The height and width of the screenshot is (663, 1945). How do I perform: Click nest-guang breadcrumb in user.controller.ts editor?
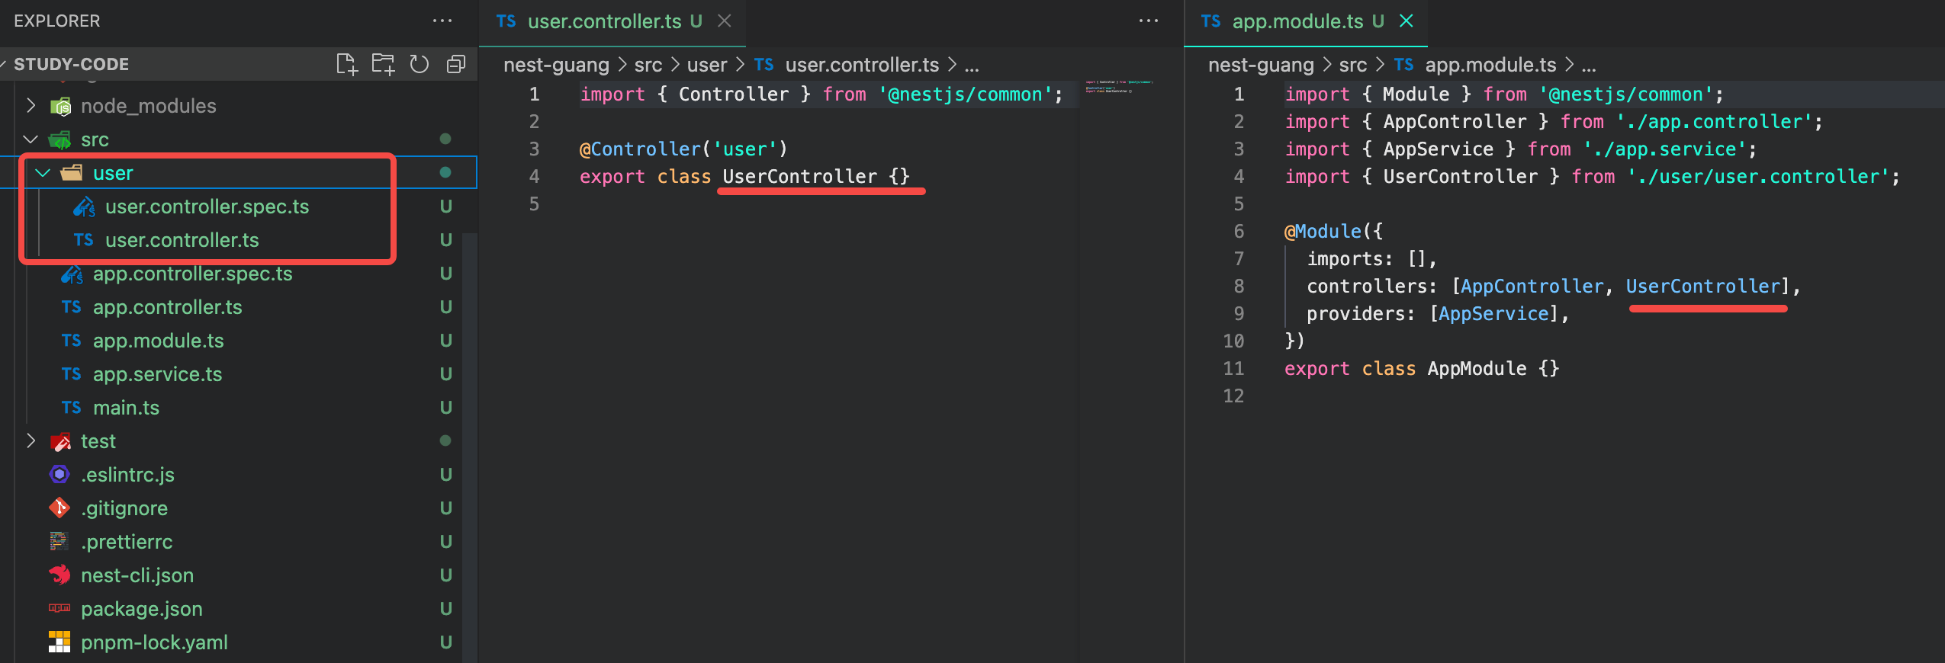(x=556, y=65)
